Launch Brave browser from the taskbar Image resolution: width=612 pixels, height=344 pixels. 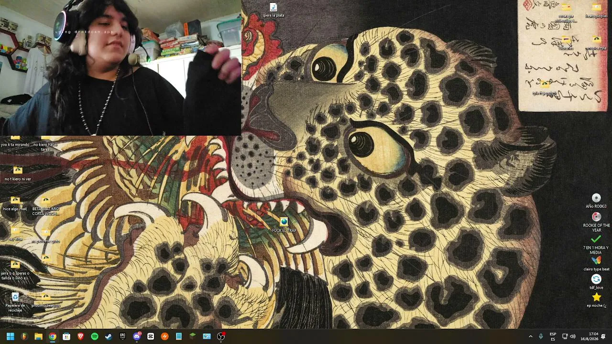tap(80, 336)
